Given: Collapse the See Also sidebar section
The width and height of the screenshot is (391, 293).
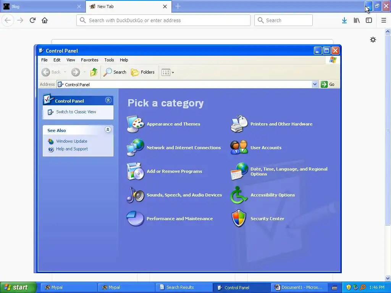Looking at the screenshot, I should tap(108, 130).
